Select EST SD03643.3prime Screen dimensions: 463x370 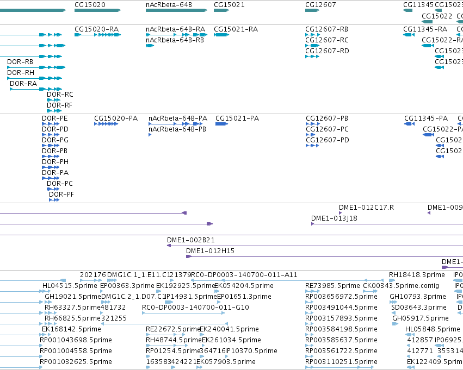click(419, 308)
